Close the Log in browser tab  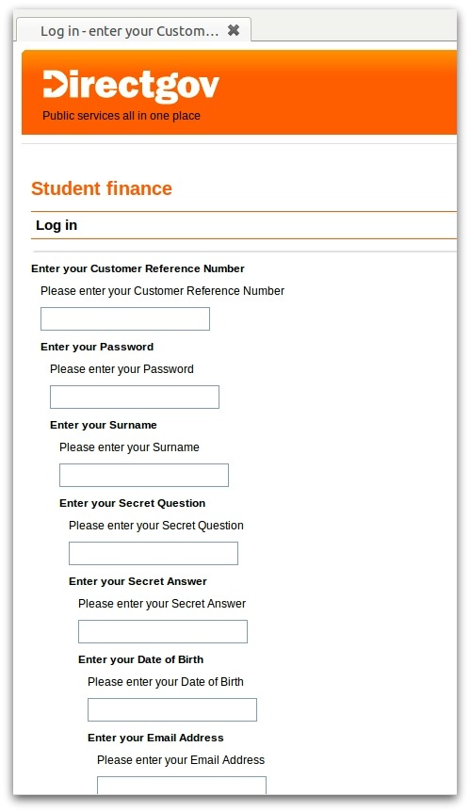(x=234, y=30)
